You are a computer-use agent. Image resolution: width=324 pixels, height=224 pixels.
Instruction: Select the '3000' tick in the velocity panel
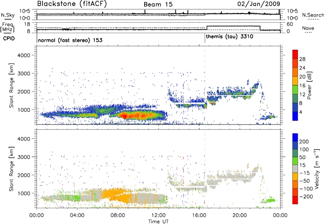point(24,157)
